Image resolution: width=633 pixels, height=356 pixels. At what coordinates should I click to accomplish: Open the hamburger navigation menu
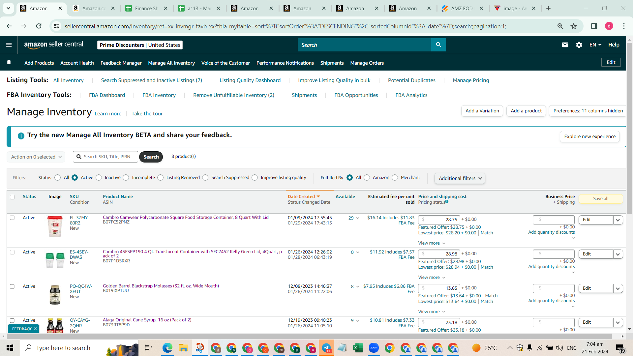(x=9, y=45)
